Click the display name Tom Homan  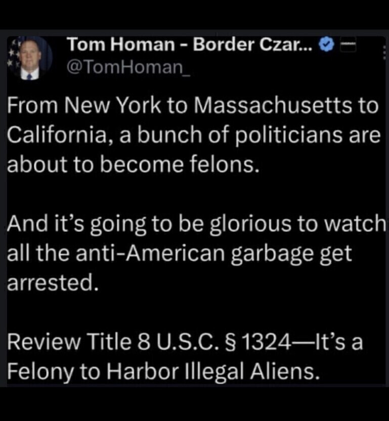121,44
